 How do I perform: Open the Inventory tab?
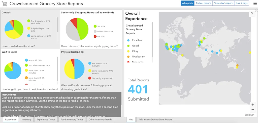(x=26, y=119)
